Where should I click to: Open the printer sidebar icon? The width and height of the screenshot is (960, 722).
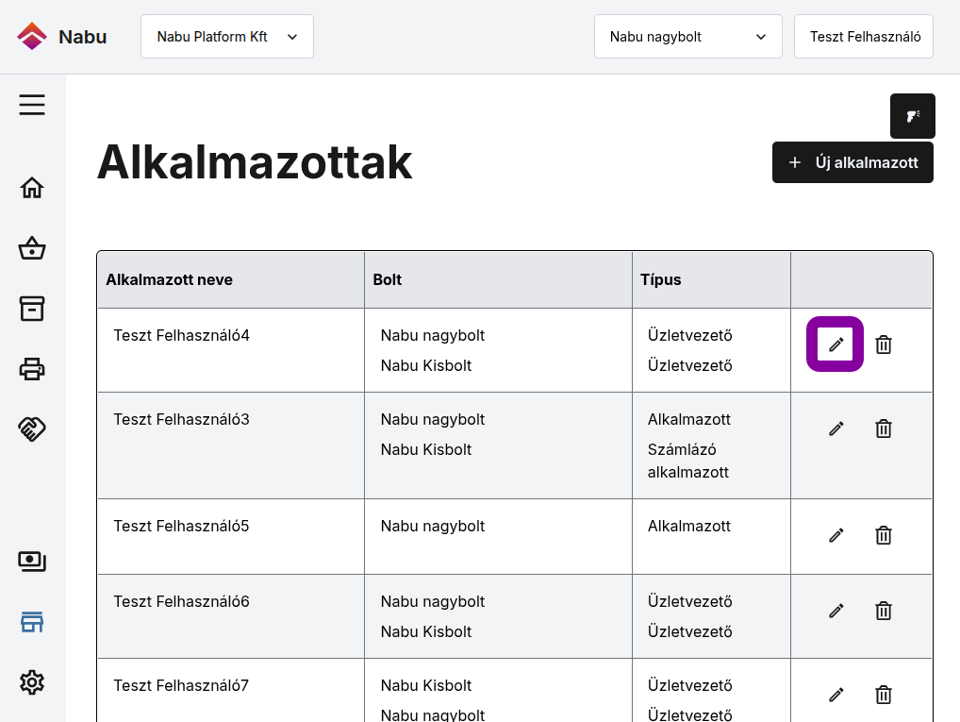[x=32, y=369]
